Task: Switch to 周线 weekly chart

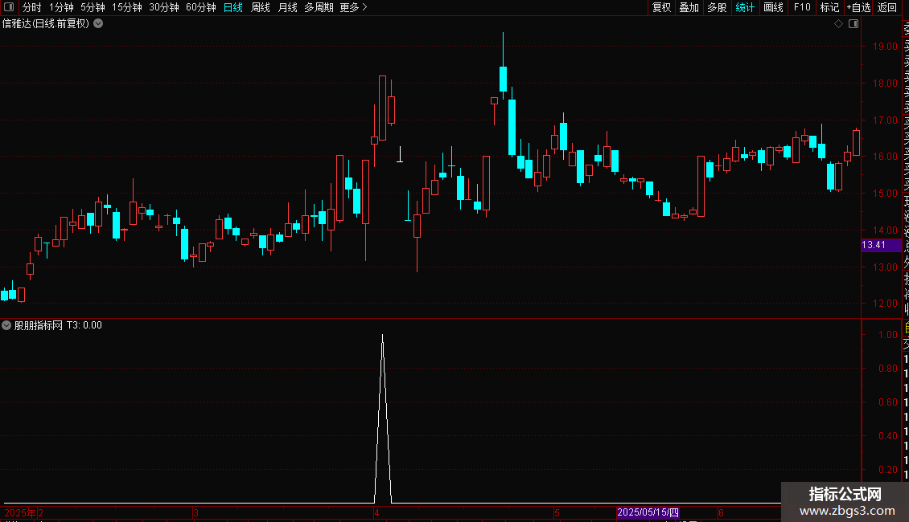Action: pyautogui.click(x=261, y=7)
